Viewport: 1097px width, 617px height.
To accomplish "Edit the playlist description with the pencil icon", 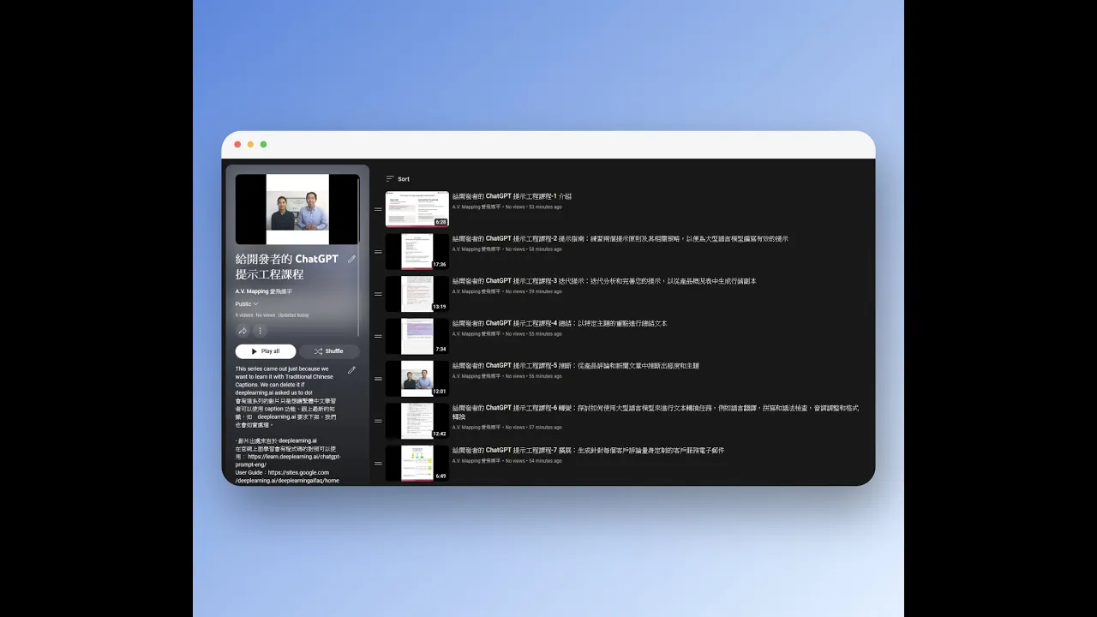I will click(351, 370).
